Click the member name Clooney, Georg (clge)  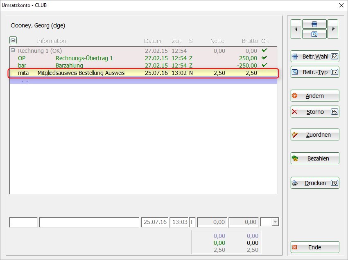[38, 25]
